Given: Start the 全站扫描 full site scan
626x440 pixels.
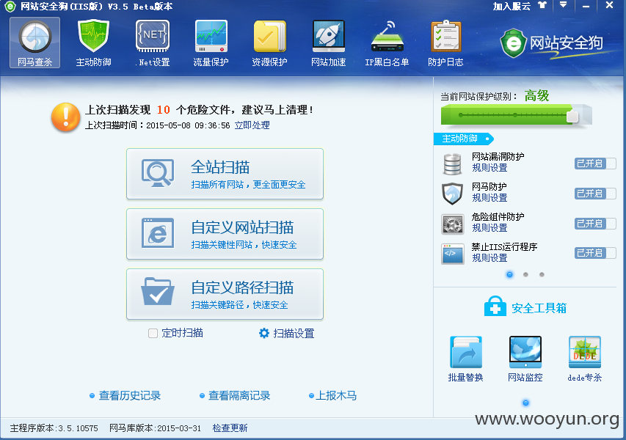Looking at the screenshot, I should [x=225, y=174].
